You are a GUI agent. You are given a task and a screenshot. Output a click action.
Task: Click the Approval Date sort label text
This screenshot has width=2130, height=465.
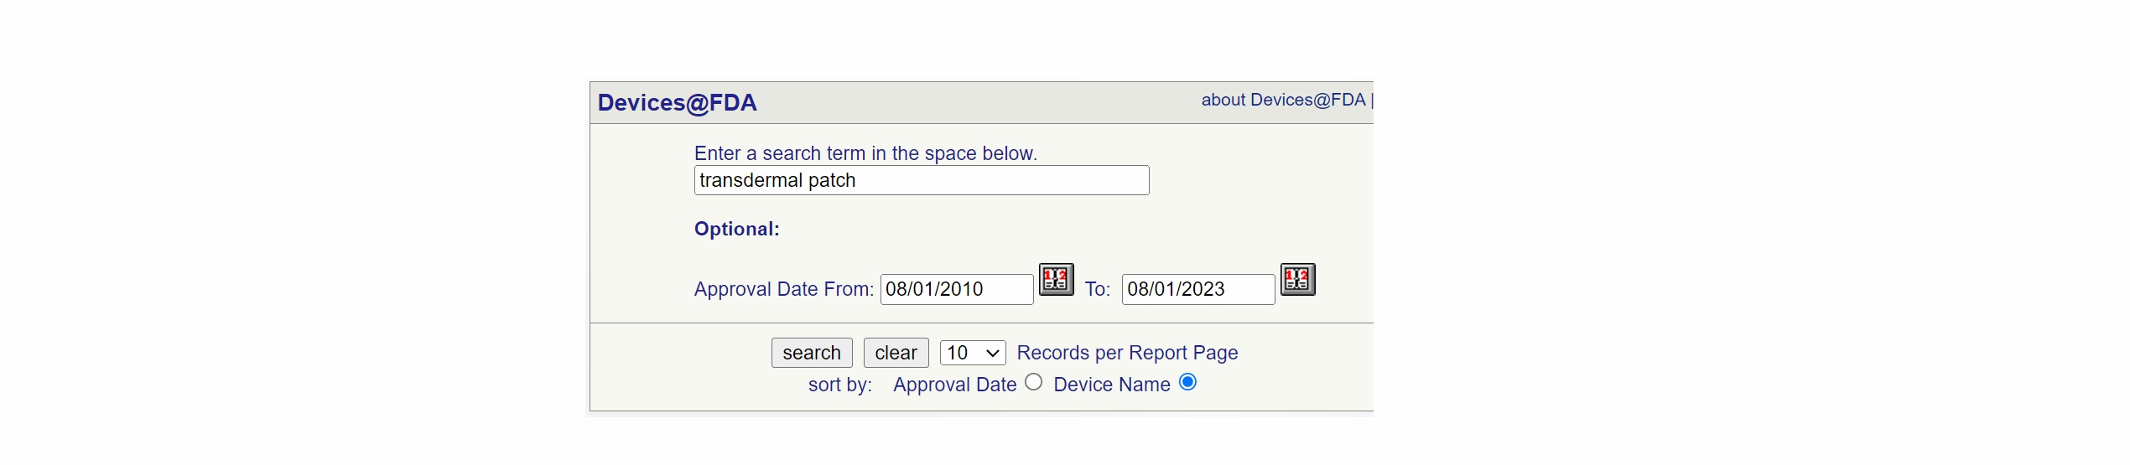point(954,385)
